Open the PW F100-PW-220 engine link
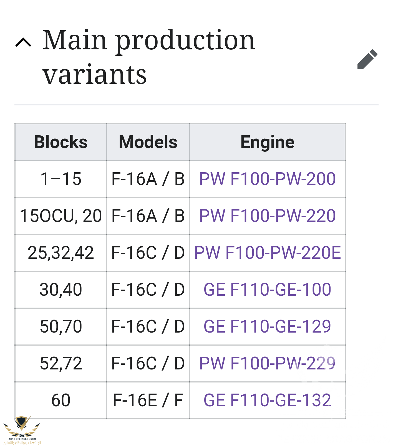 tap(267, 216)
